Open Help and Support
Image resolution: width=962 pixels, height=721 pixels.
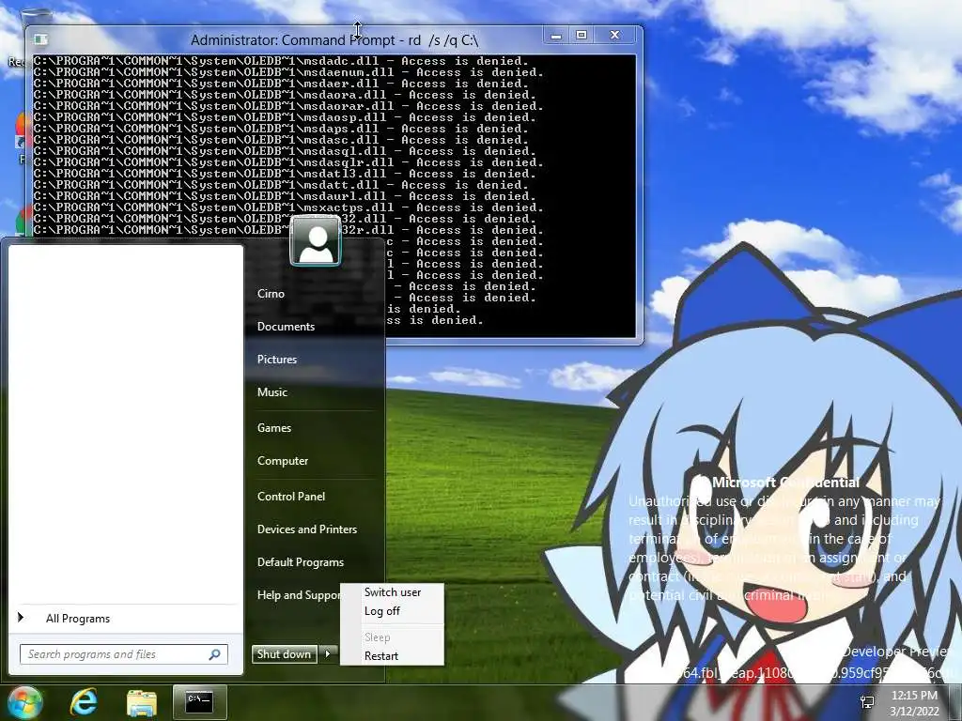click(298, 595)
